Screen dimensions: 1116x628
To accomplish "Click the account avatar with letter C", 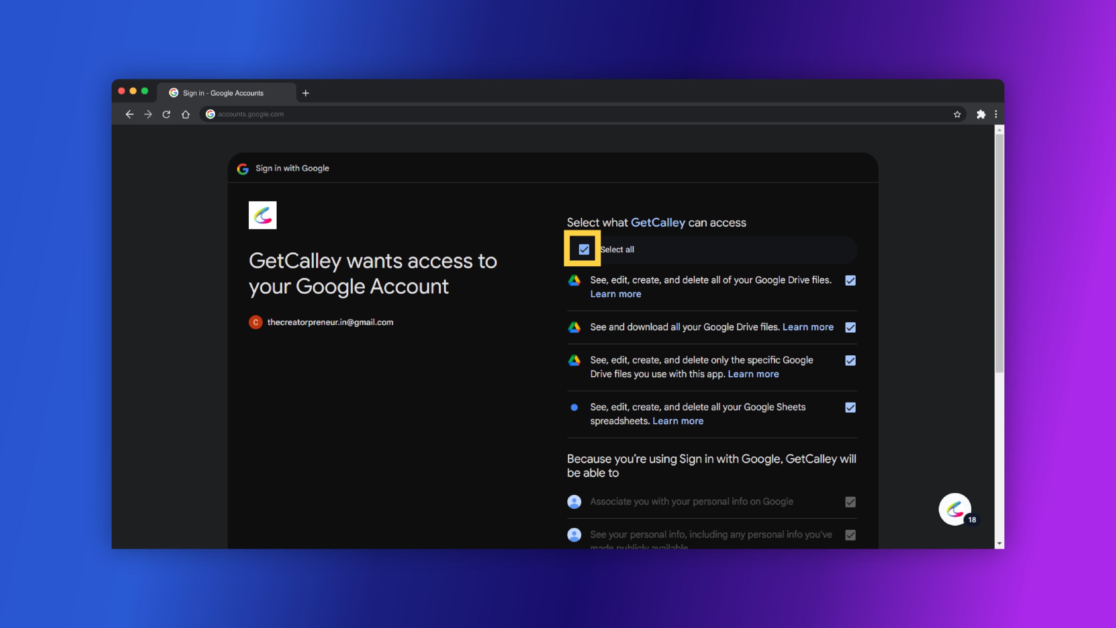I will pos(256,322).
